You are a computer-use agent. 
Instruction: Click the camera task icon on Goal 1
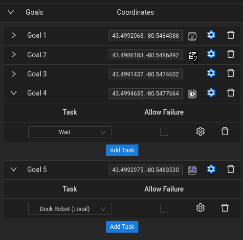pyautogui.click(x=192, y=36)
